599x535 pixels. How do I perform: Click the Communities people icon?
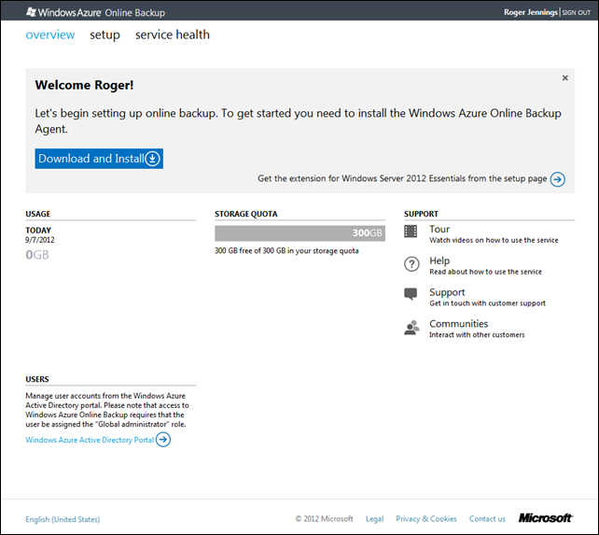411,328
